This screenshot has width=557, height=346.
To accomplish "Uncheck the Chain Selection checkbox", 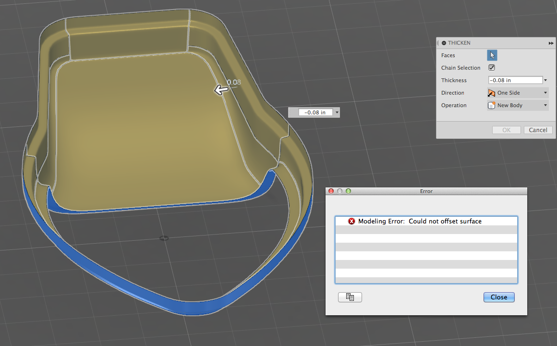I will click(x=492, y=67).
